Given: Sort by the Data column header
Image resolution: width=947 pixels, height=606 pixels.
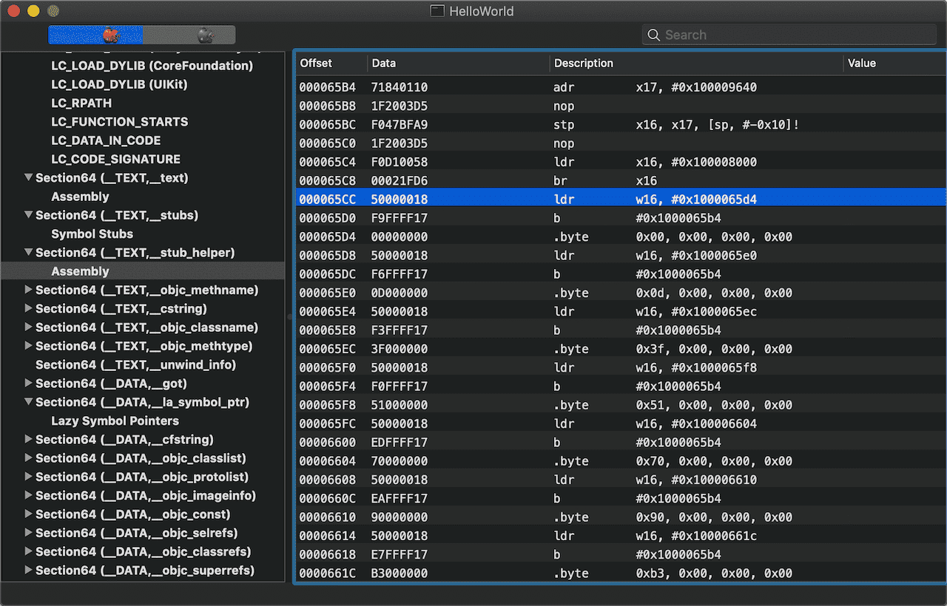Looking at the screenshot, I should [458, 64].
